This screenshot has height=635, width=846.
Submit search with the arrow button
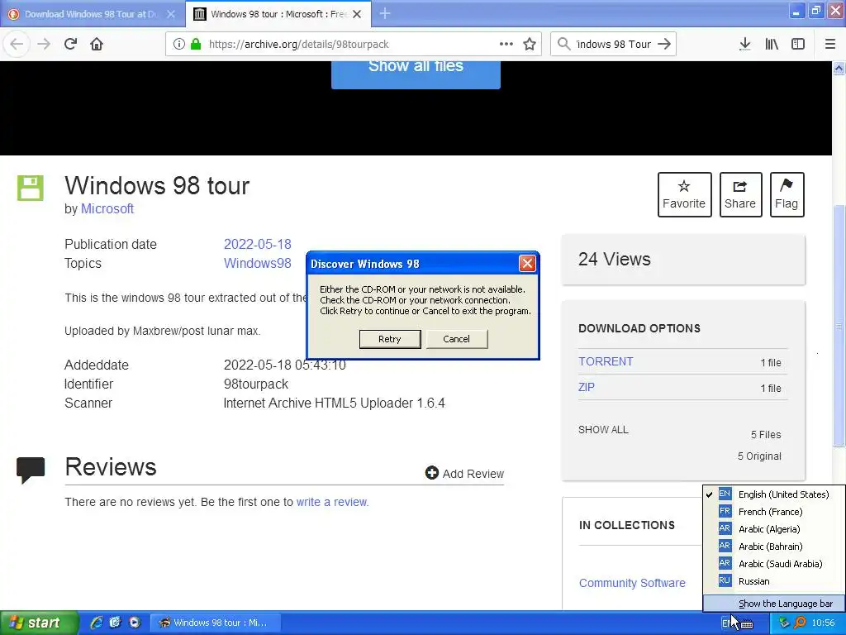point(664,45)
